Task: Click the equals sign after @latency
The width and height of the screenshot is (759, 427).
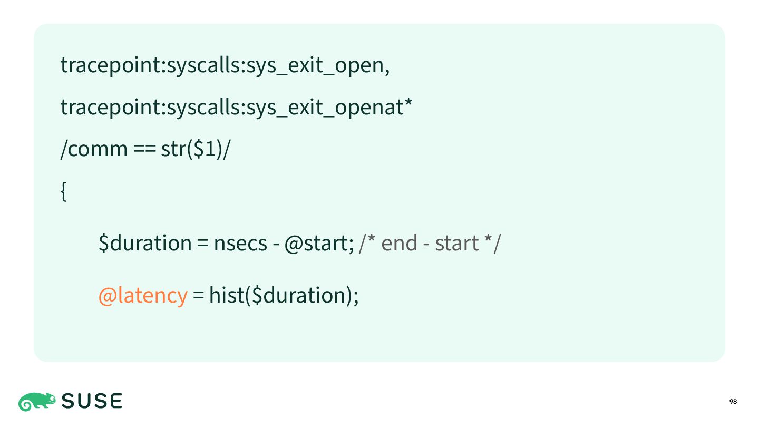Action: [198, 296]
